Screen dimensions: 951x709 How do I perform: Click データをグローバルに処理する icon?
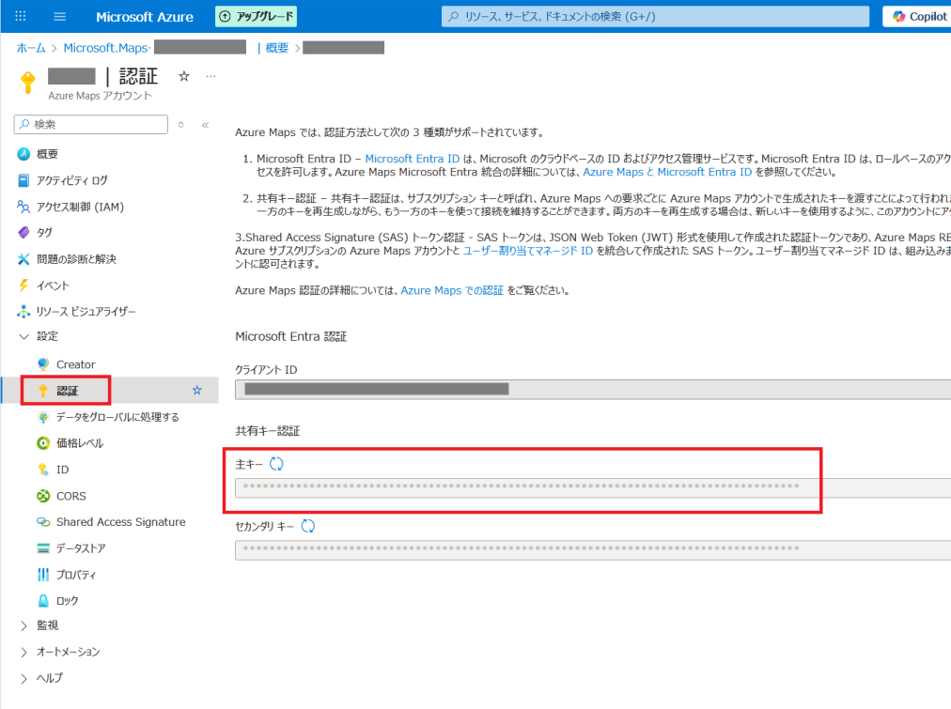(43, 417)
